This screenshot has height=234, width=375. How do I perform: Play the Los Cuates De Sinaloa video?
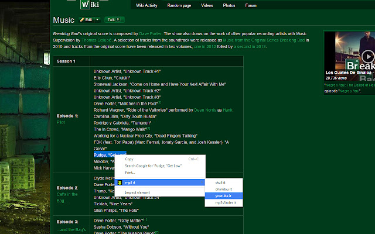[x=367, y=57]
